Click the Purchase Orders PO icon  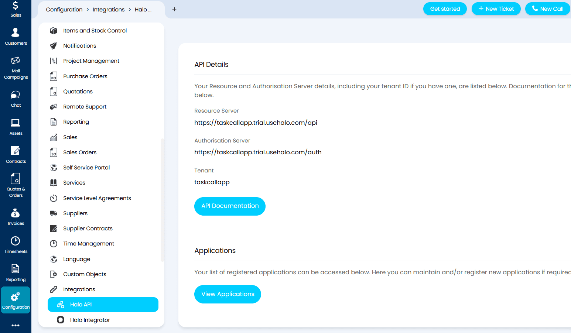(54, 76)
